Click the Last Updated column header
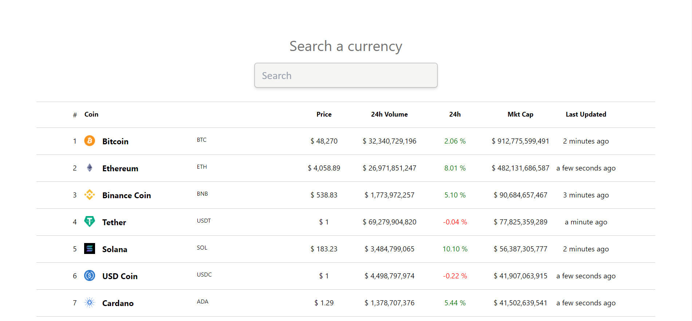The width and height of the screenshot is (692, 321). (586, 114)
